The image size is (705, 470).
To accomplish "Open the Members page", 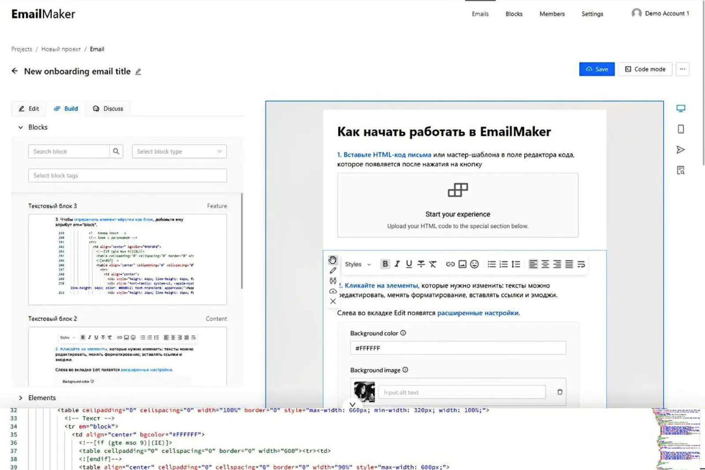I will [552, 14].
